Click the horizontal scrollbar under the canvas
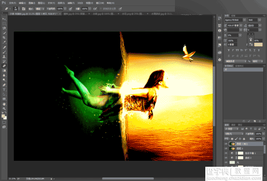This screenshot has width=267, height=181. pos(128,178)
